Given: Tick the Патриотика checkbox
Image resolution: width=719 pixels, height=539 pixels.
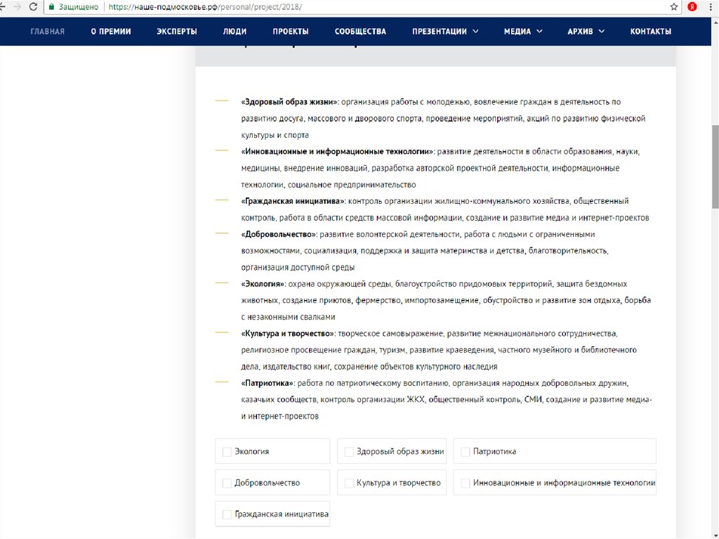Looking at the screenshot, I should tap(466, 452).
